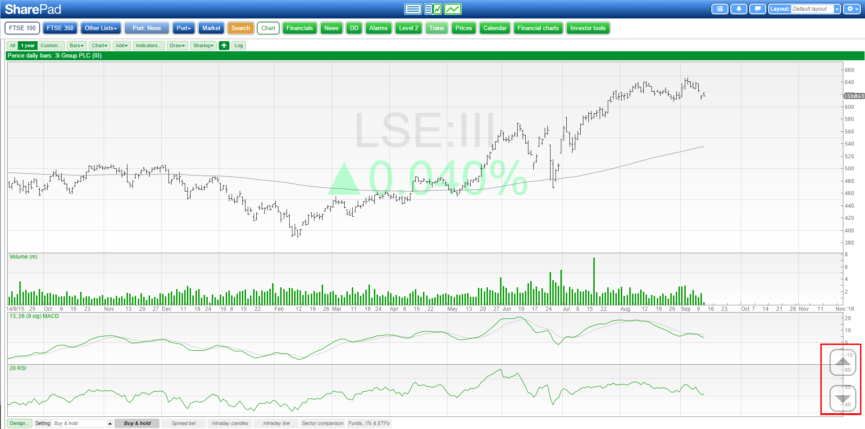Expand the Port dropdown menu
Image resolution: width=865 pixels, height=429 pixels.
point(183,28)
